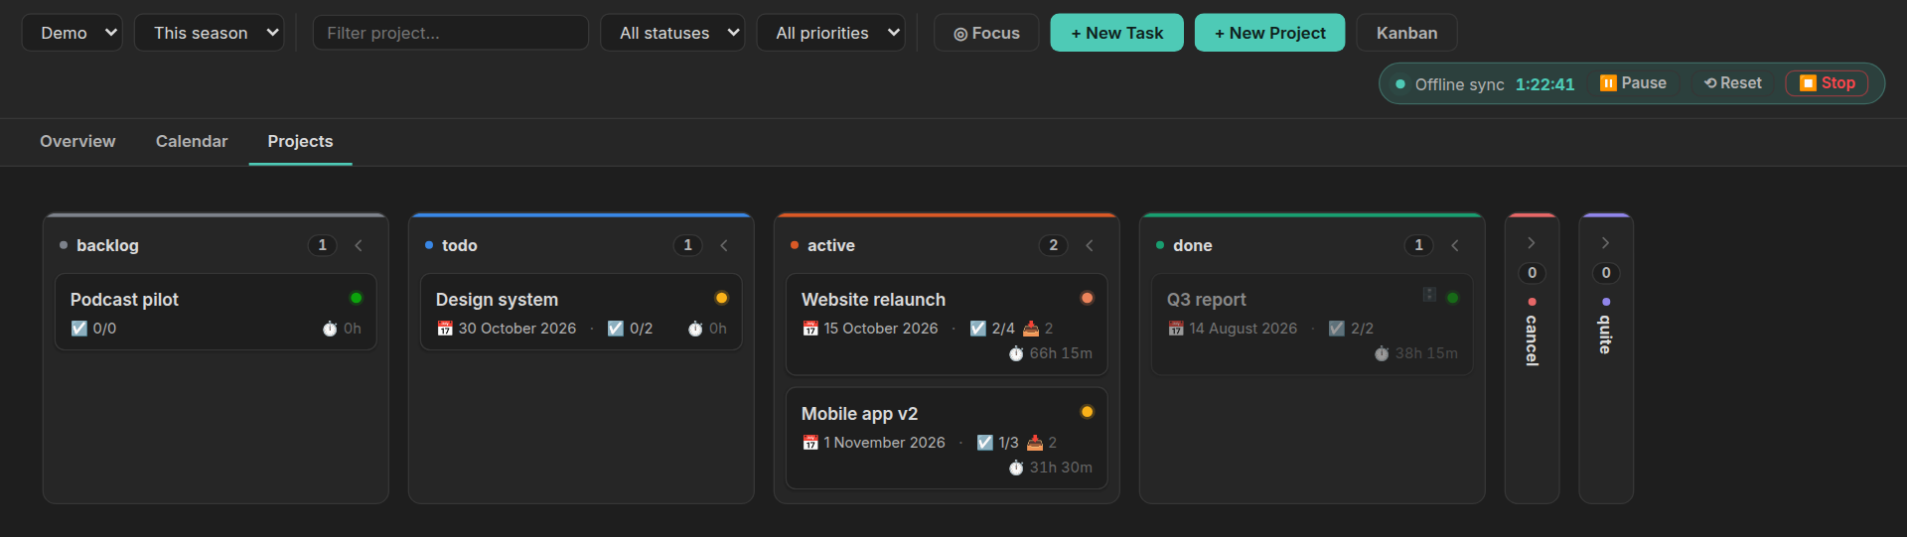Switch view using the Kanban button
The image size is (1907, 537).
[x=1406, y=33]
